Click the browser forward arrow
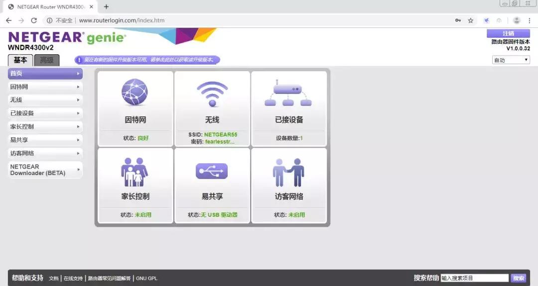 pos(21,20)
